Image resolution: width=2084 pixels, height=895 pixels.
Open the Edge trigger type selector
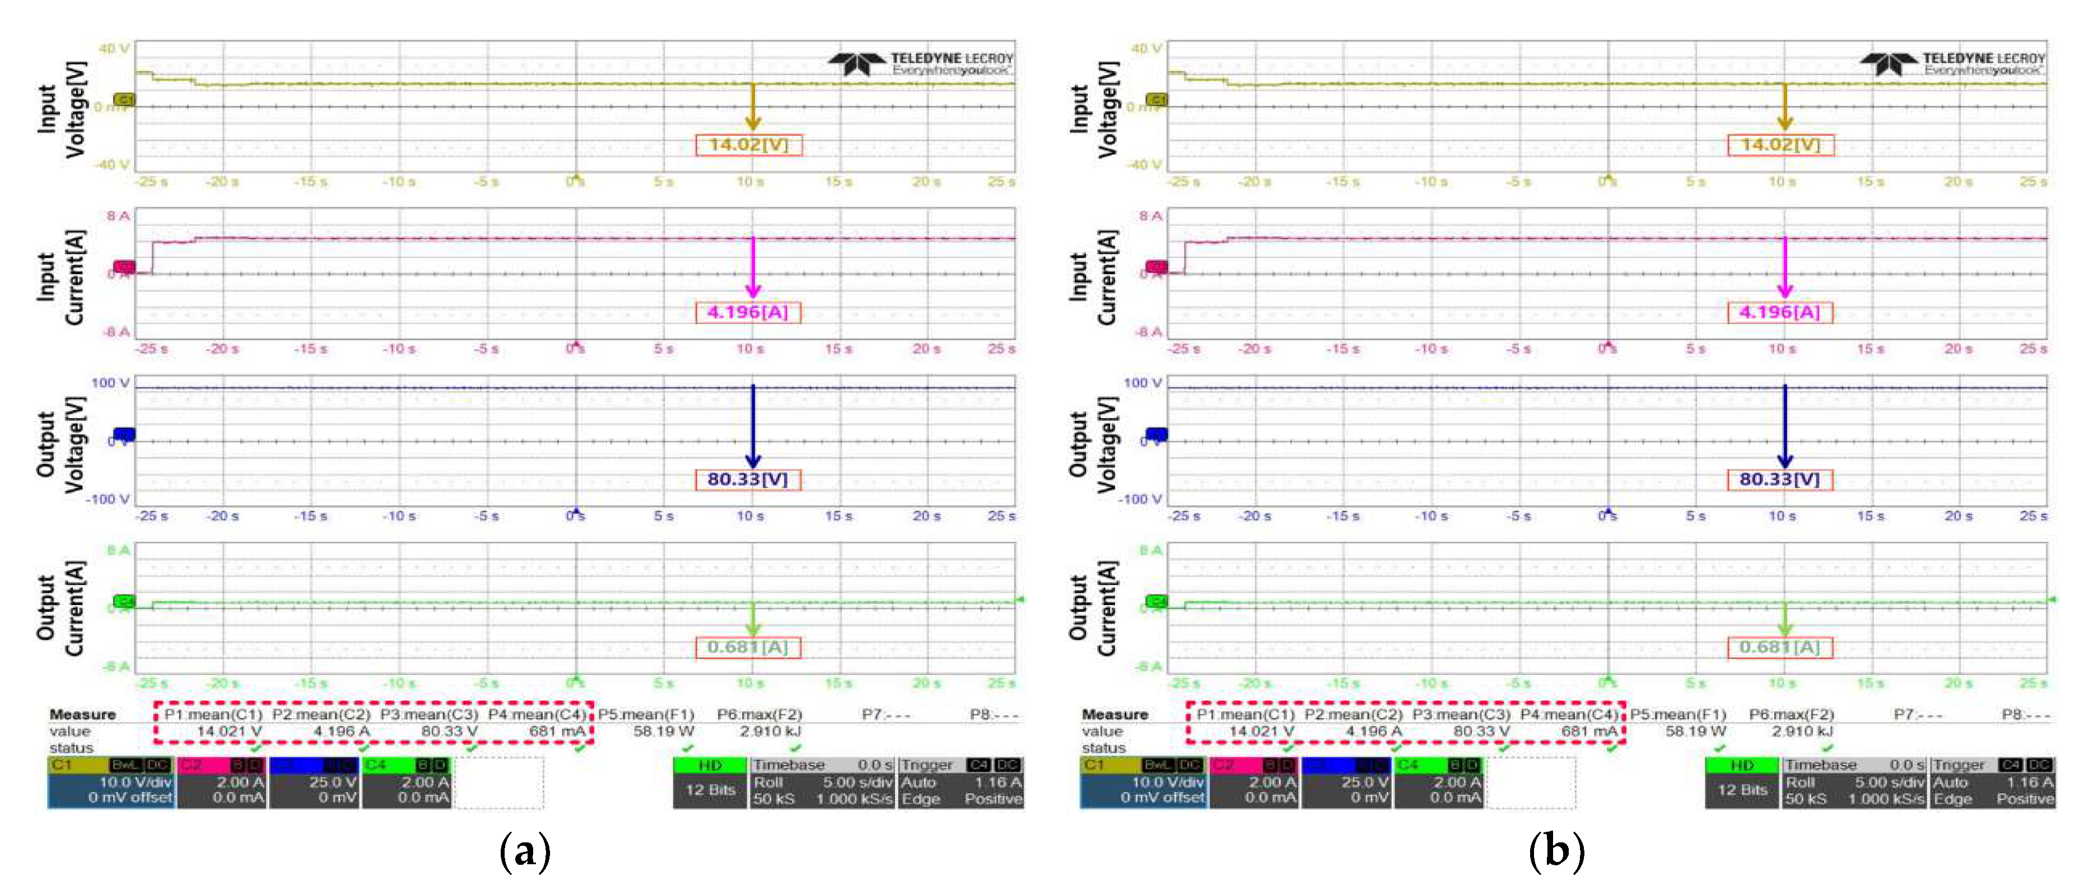pyautogui.click(x=922, y=799)
